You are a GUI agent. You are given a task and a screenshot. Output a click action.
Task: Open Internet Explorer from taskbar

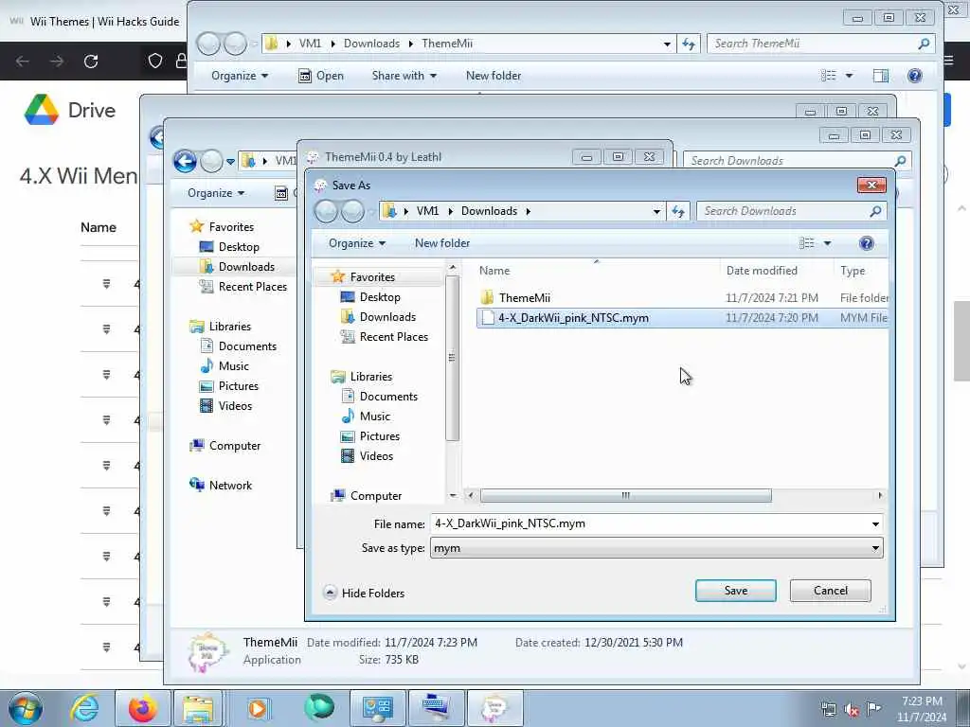84,708
